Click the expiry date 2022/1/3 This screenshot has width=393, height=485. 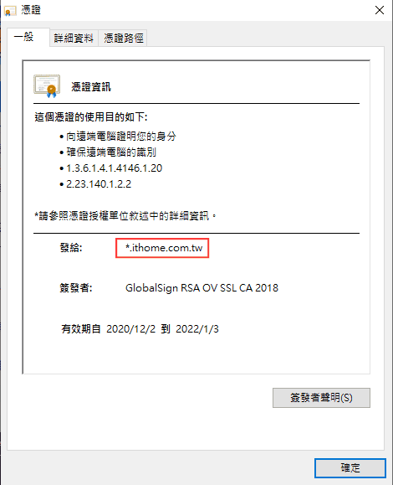(x=197, y=329)
